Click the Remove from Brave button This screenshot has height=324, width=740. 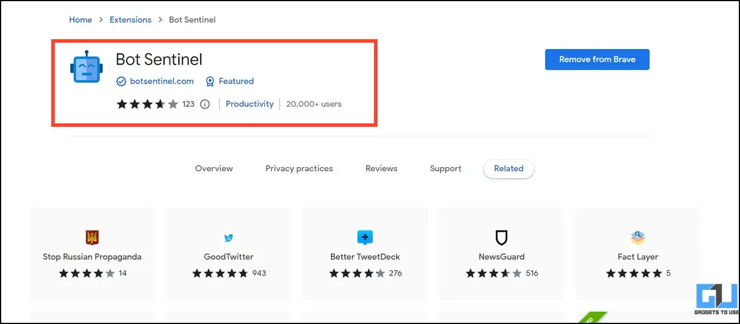click(x=597, y=59)
